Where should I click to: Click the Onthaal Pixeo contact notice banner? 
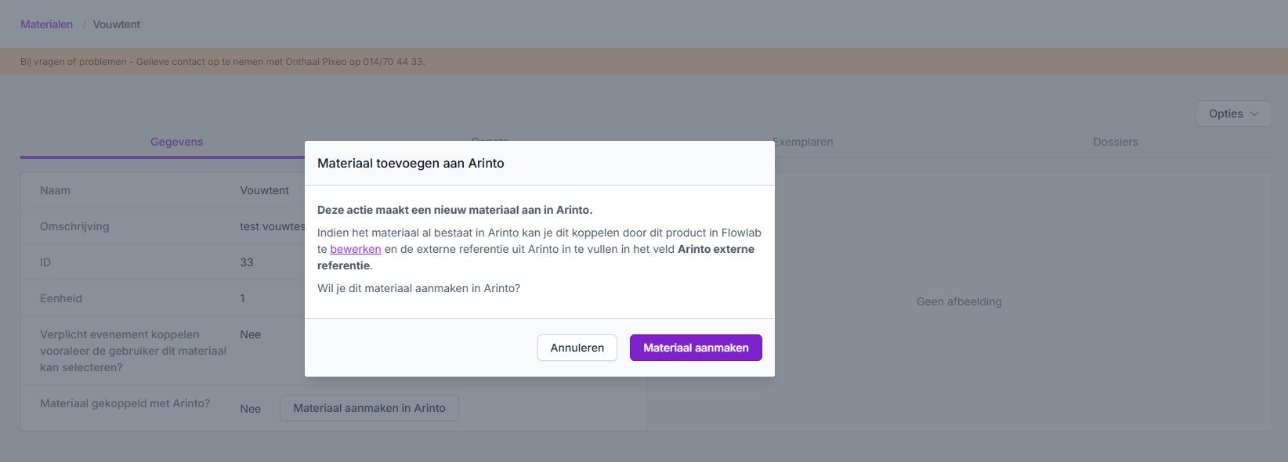[x=223, y=62]
